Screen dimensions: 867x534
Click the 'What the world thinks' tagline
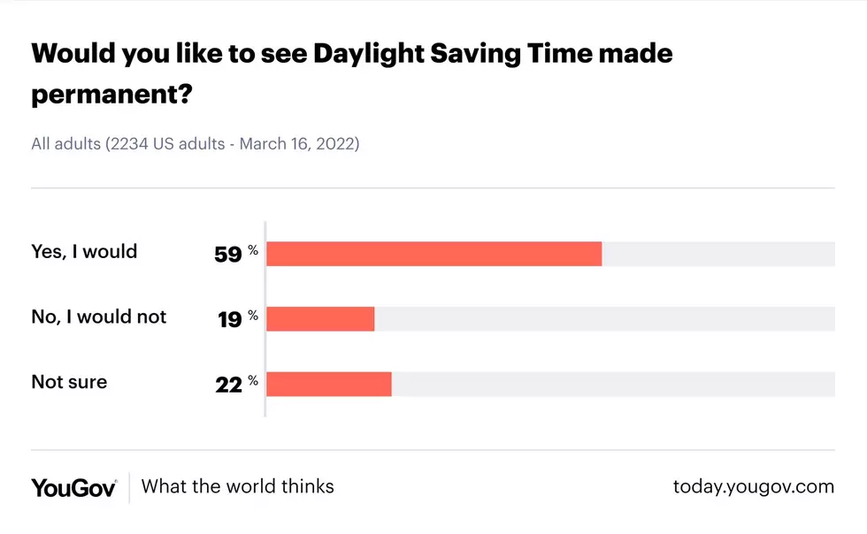[x=237, y=486]
